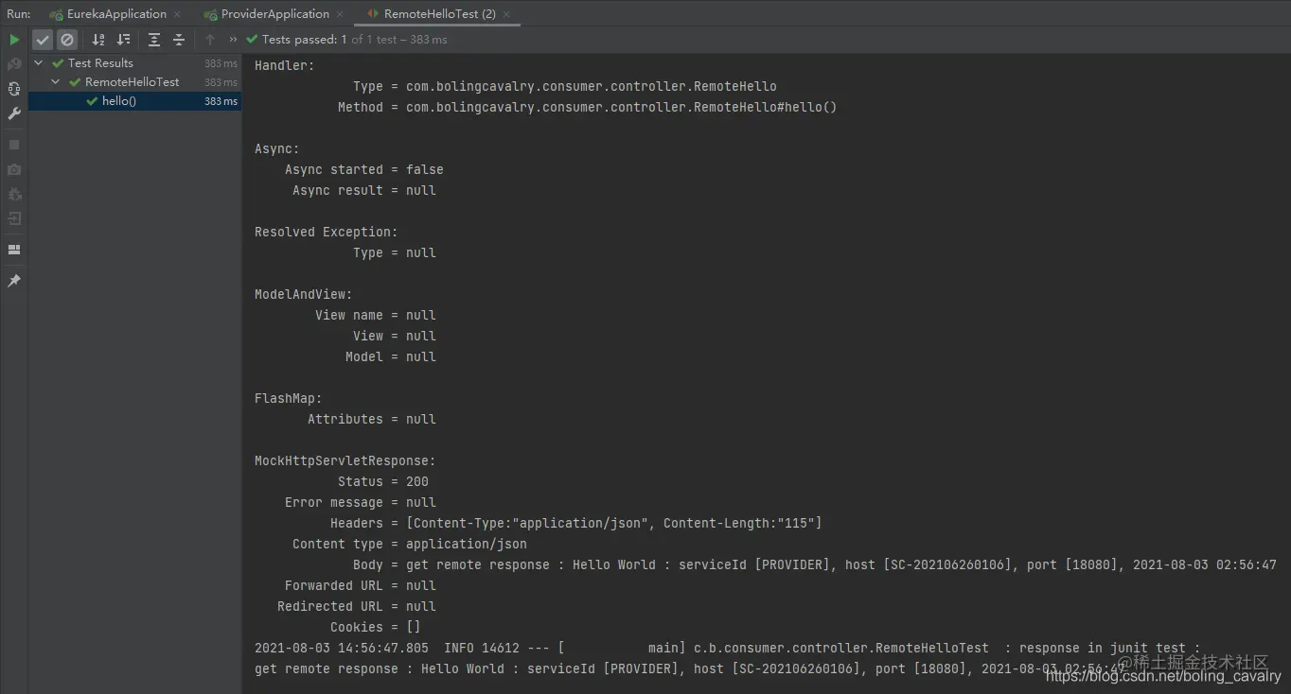1291x694 pixels.
Task: Click the previous failed test up arrow
Action: click(210, 40)
